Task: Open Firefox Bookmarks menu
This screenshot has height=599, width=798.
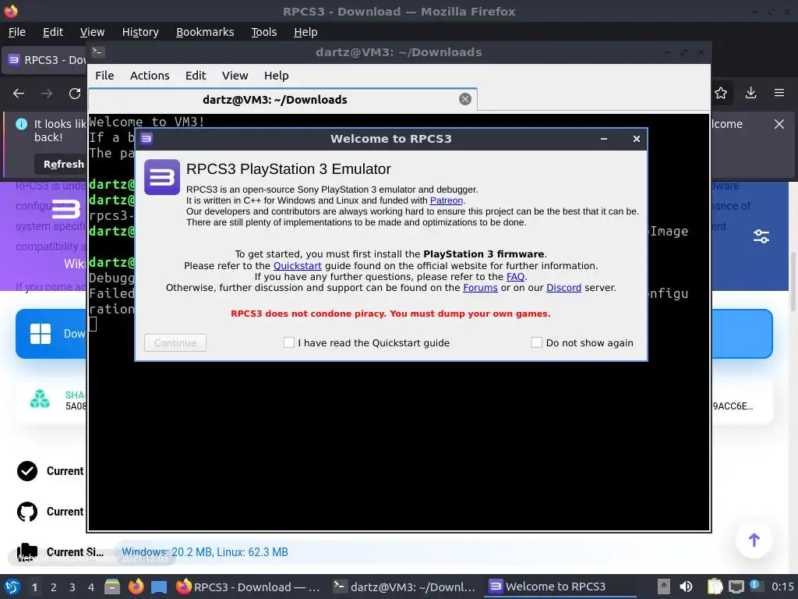Action: pos(205,32)
